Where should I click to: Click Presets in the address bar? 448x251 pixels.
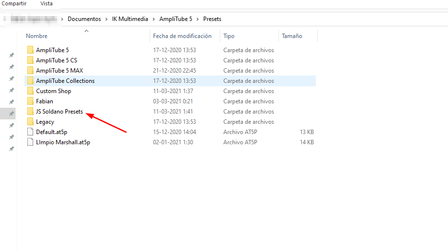click(212, 19)
